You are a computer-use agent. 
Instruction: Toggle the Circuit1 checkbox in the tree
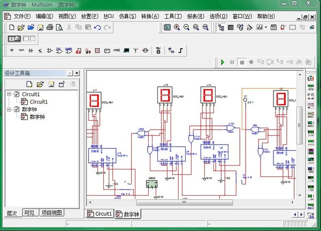coord(17,94)
